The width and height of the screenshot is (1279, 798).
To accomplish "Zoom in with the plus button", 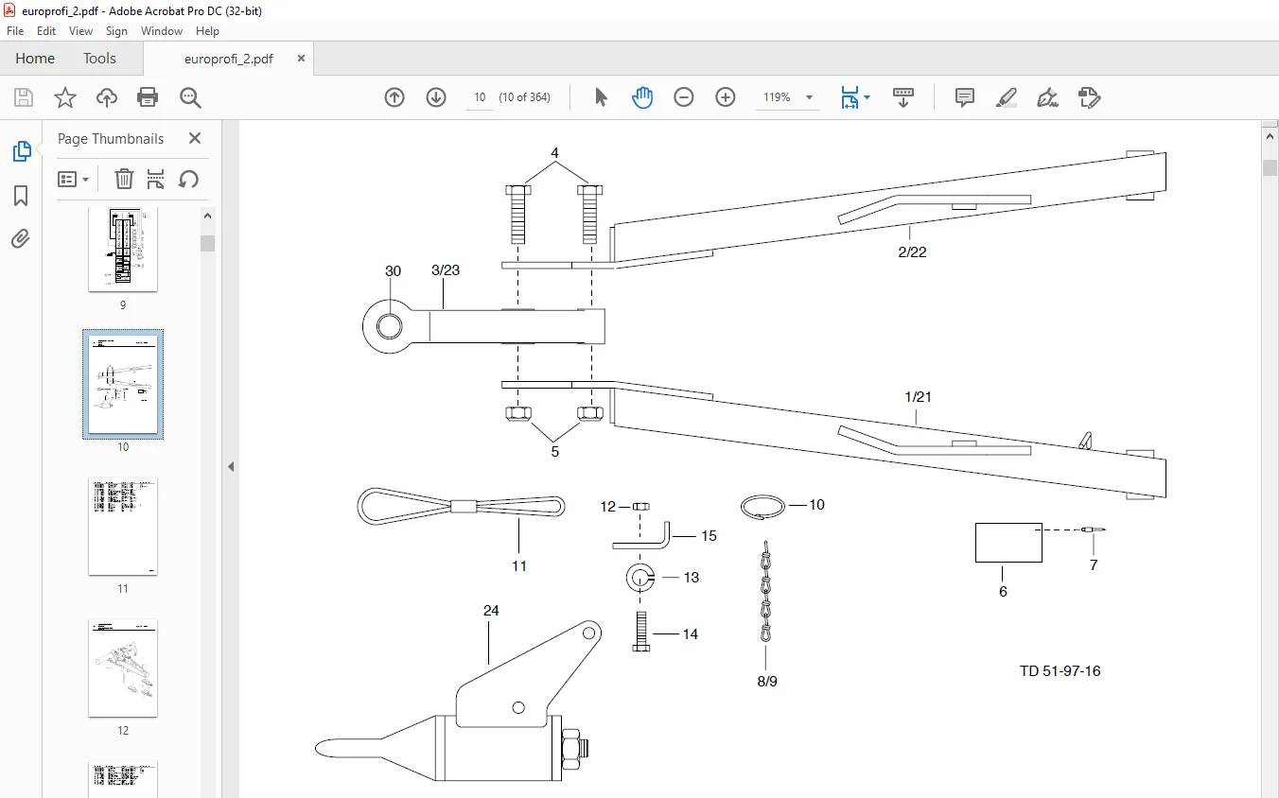I will point(726,97).
